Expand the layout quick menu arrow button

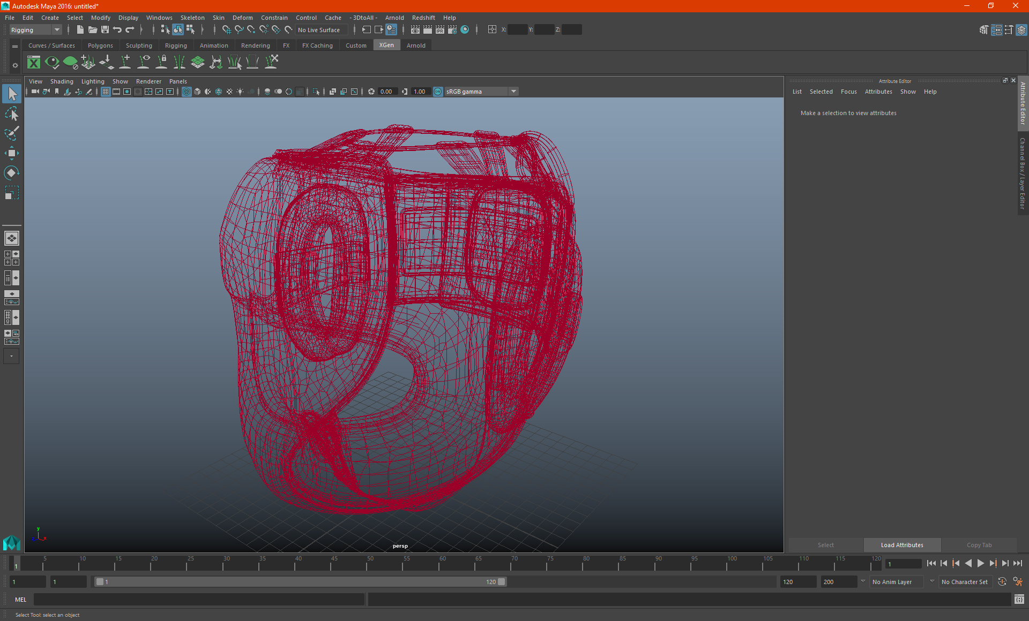pyautogui.click(x=11, y=356)
